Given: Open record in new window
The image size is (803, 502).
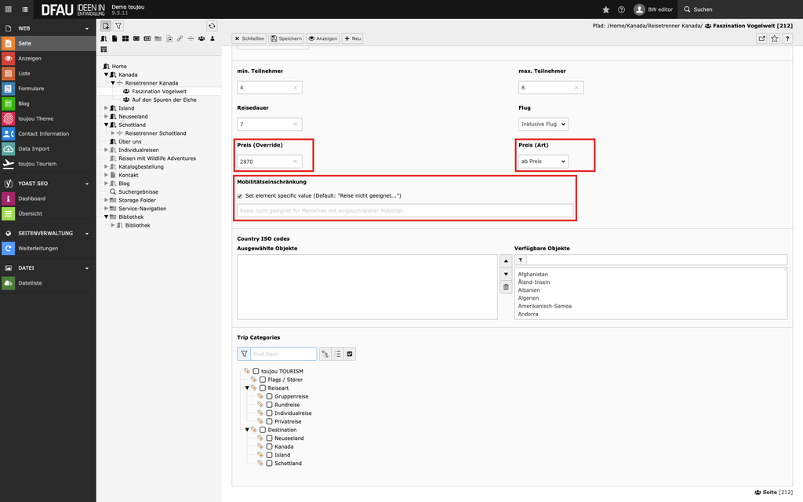Looking at the screenshot, I should [x=761, y=38].
